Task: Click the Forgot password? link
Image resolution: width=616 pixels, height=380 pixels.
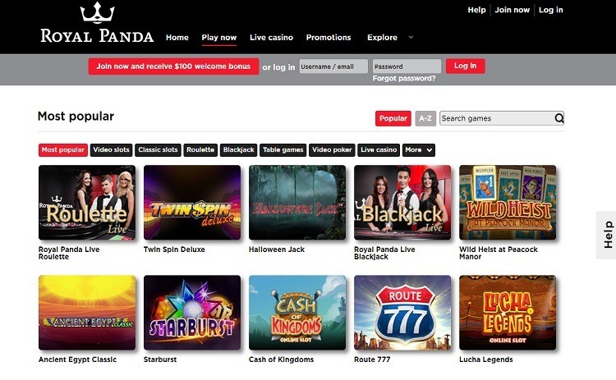Action: [404, 79]
